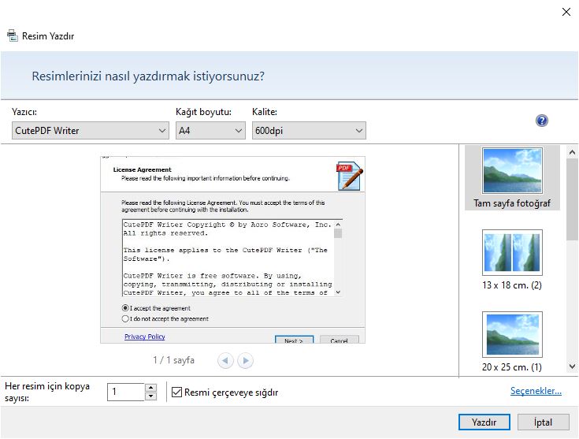Click the Yazdır button
Image resolution: width=579 pixels, height=439 pixels.
click(484, 422)
